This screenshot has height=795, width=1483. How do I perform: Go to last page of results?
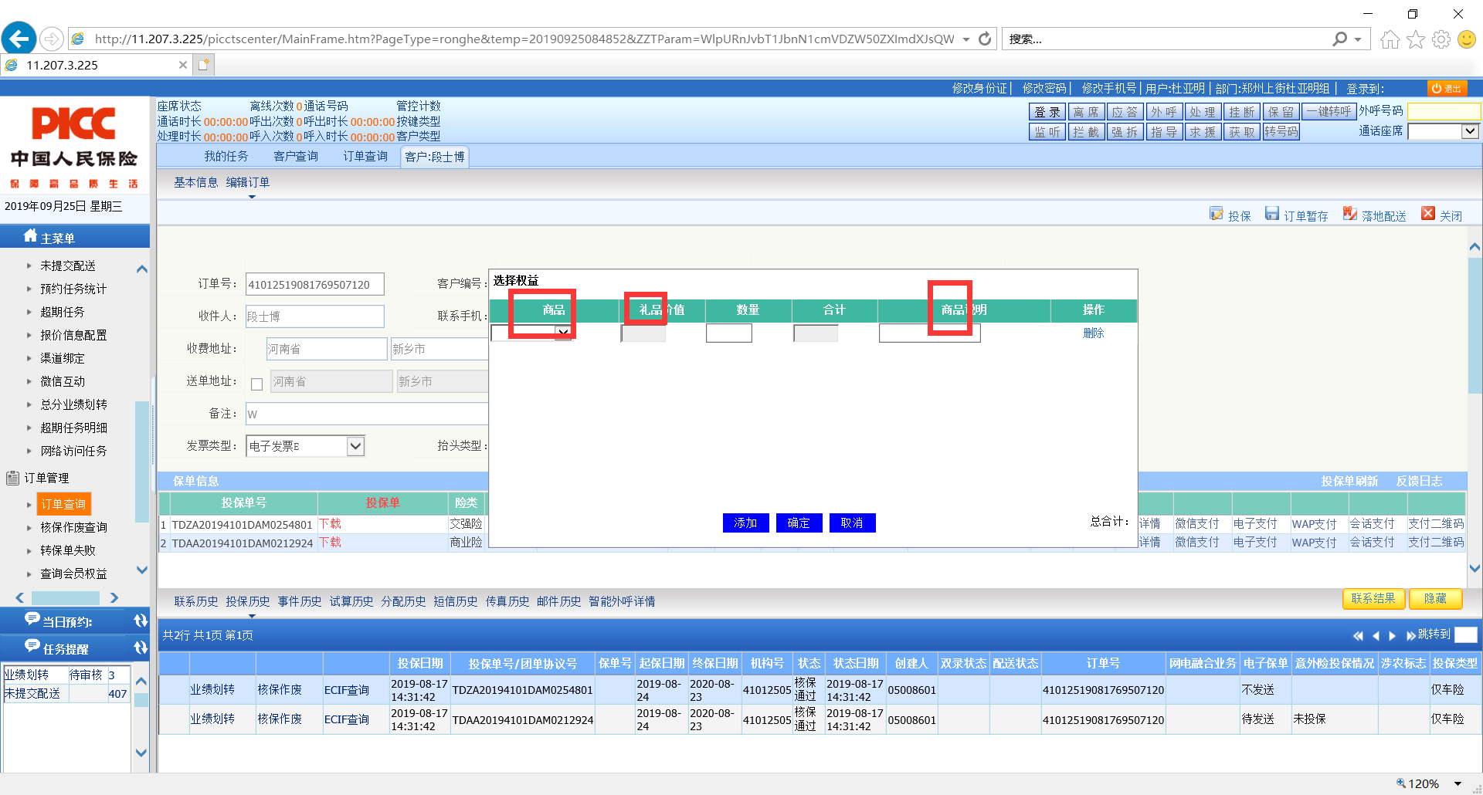point(1410,635)
